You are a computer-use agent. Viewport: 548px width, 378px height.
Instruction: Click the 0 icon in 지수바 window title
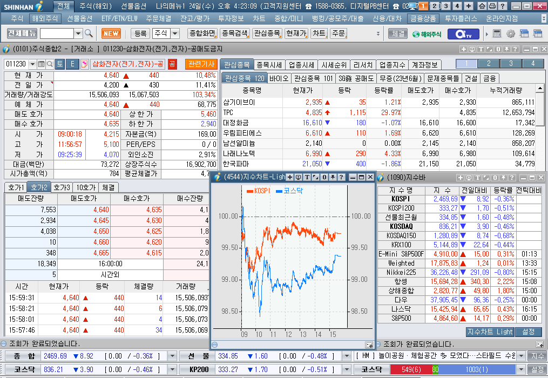tap(495, 178)
